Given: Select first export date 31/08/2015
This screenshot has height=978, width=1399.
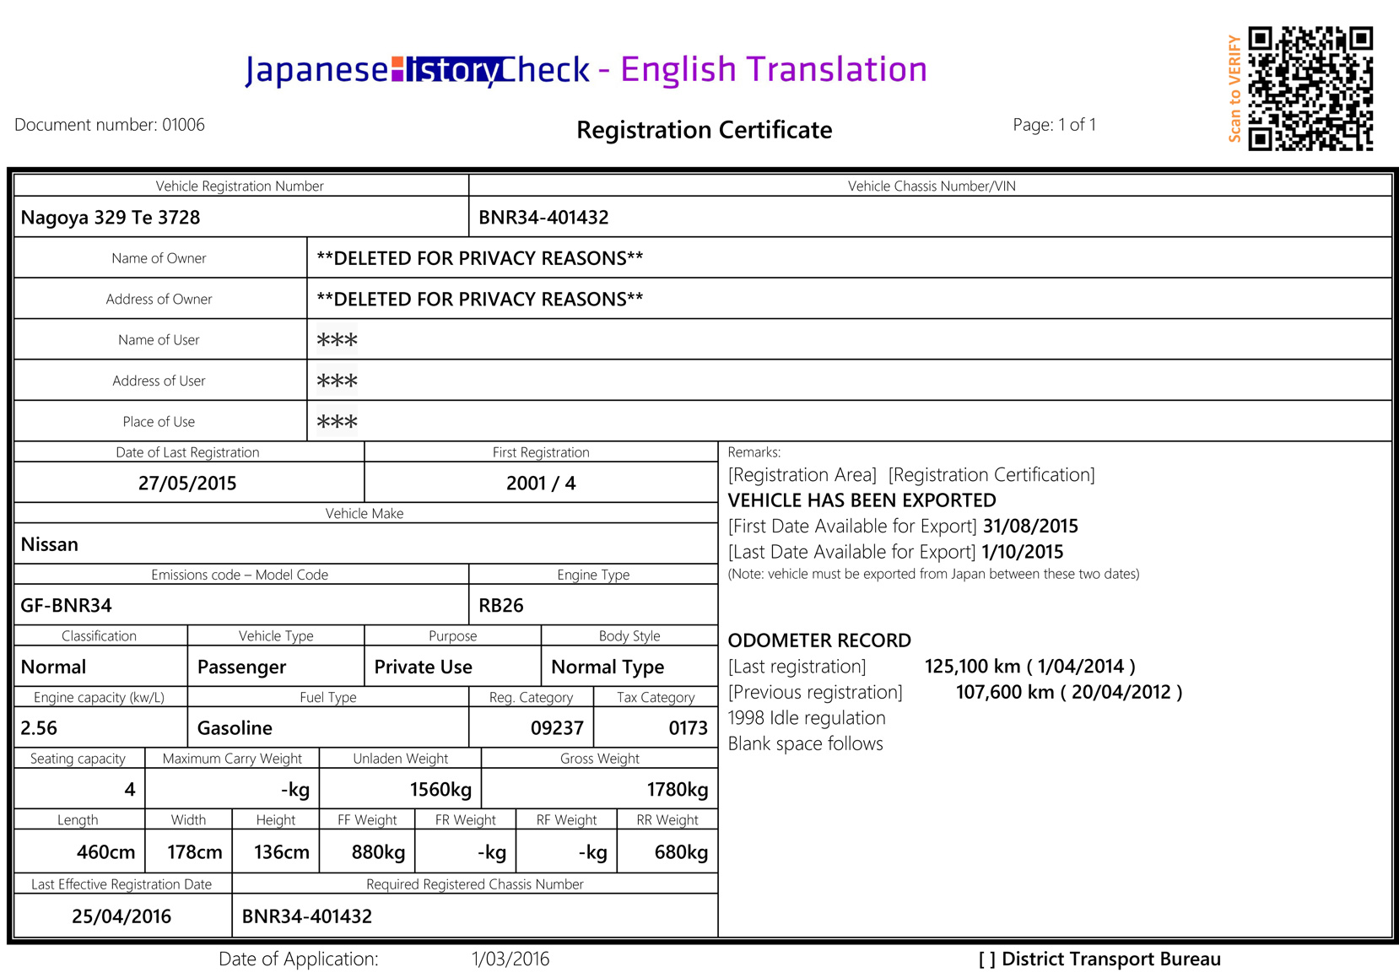Looking at the screenshot, I should pyautogui.click(x=1030, y=527).
